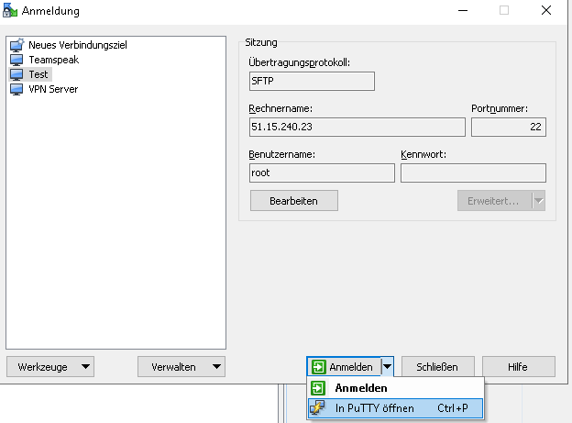Open the Verwalten dropdown button

[x=181, y=367]
